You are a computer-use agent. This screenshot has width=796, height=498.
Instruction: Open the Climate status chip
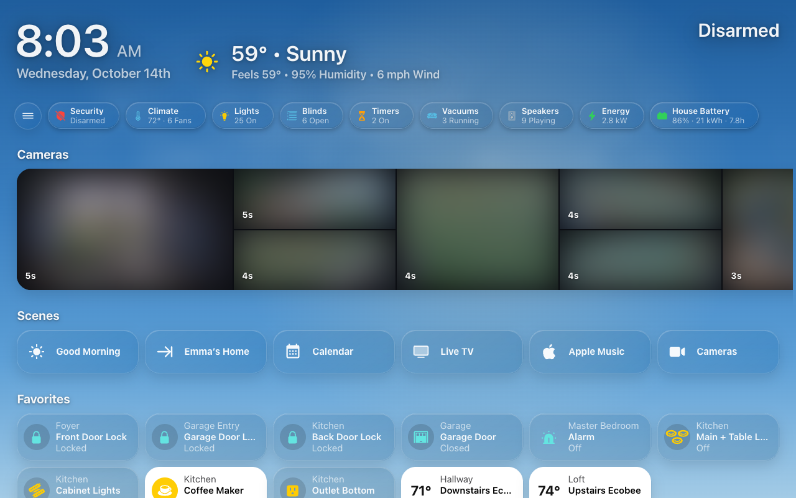click(x=165, y=116)
